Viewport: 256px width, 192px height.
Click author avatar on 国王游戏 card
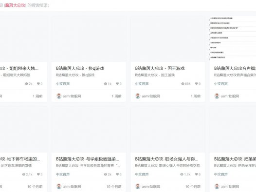click(x=138, y=96)
